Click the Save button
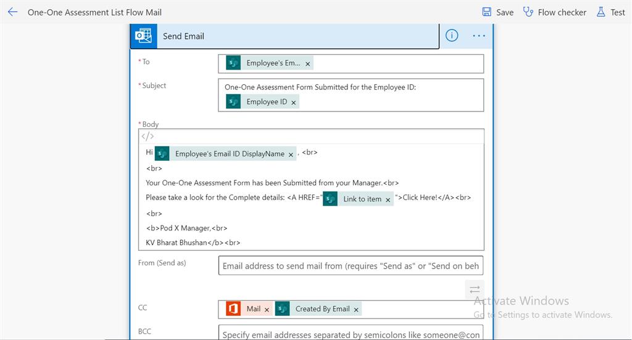The image size is (632, 340). (x=498, y=12)
